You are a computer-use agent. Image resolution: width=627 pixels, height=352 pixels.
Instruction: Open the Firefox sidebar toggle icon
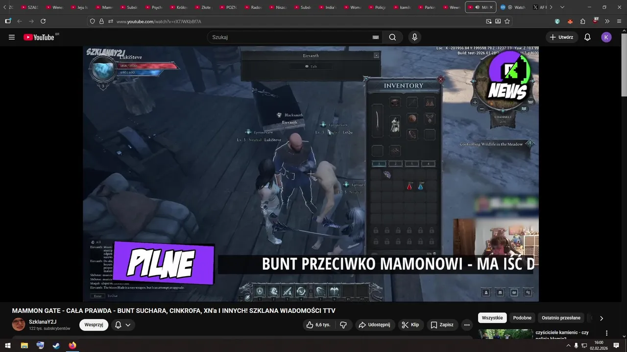(x=8, y=22)
